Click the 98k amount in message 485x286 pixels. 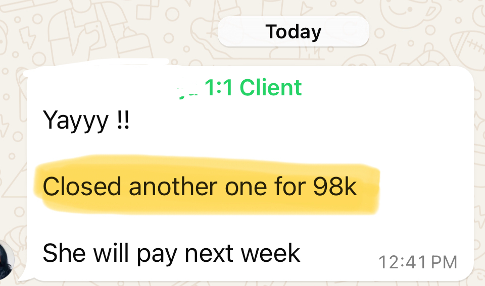point(335,187)
